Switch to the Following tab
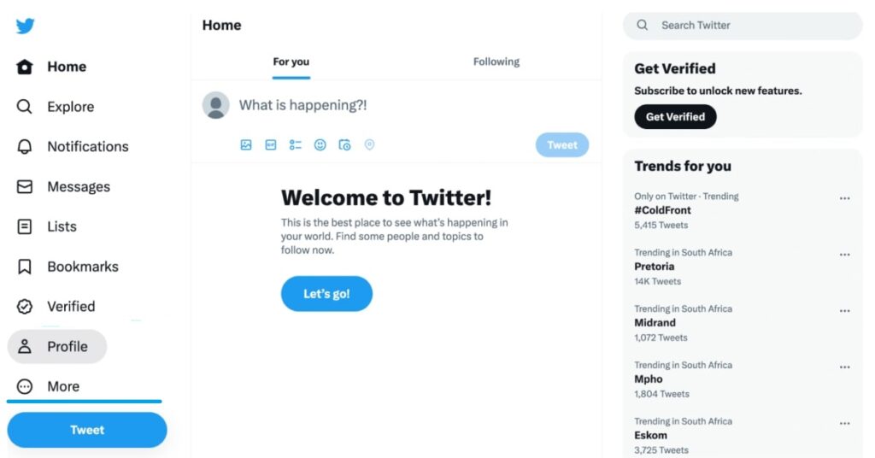Screen dimensions: 875x458 (496, 62)
